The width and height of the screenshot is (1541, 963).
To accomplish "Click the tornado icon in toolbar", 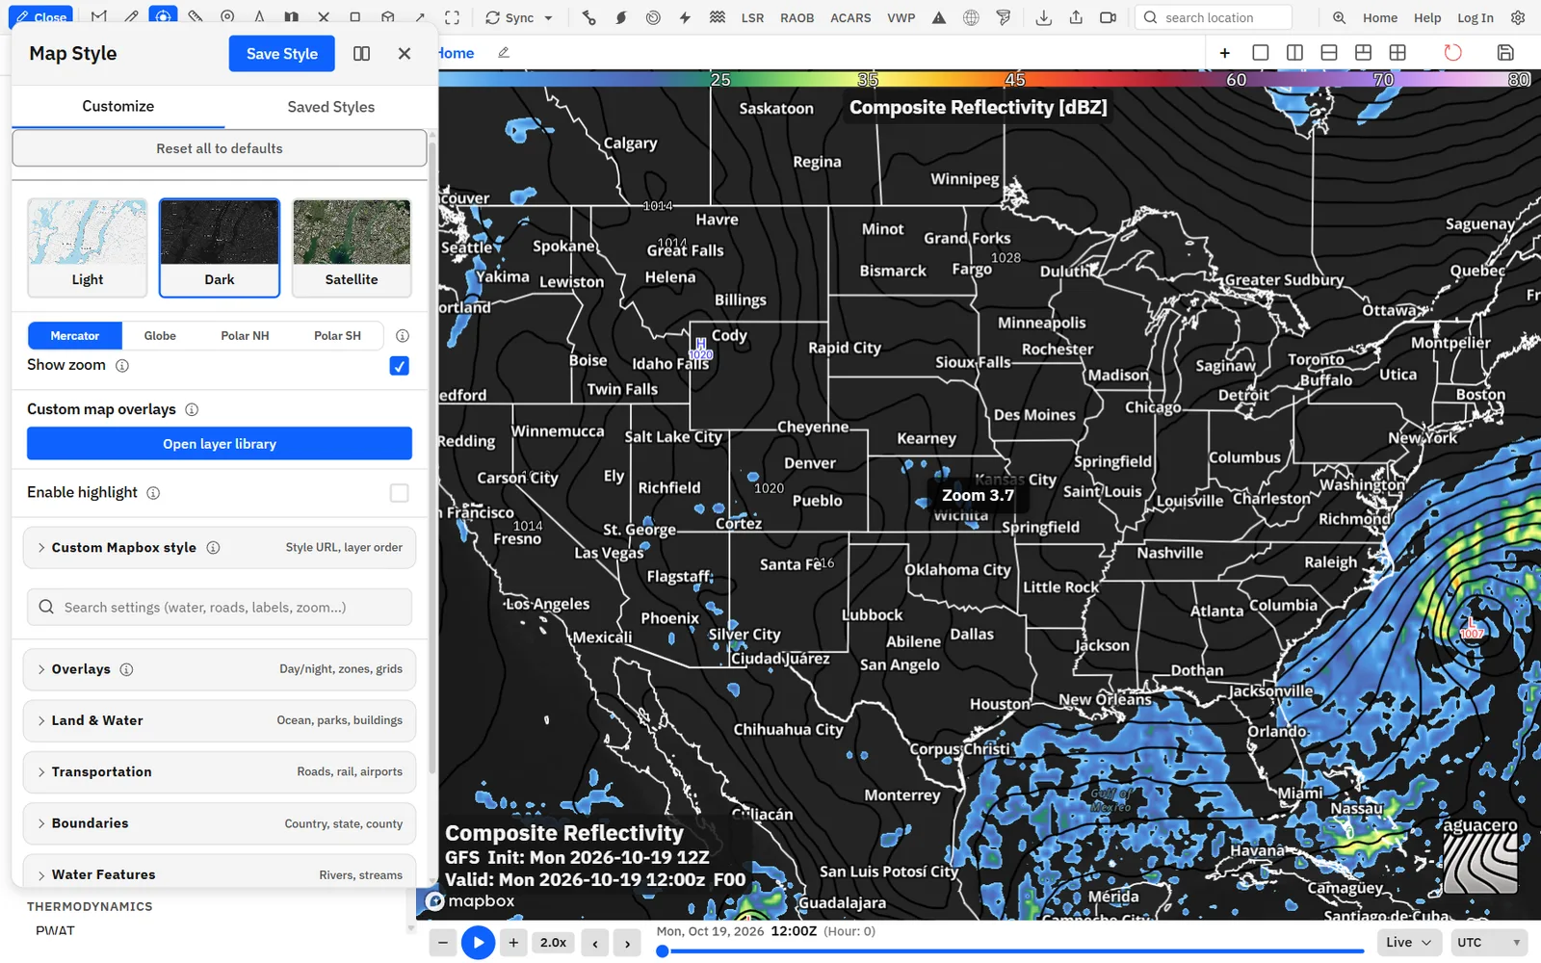I will (1004, 17).
